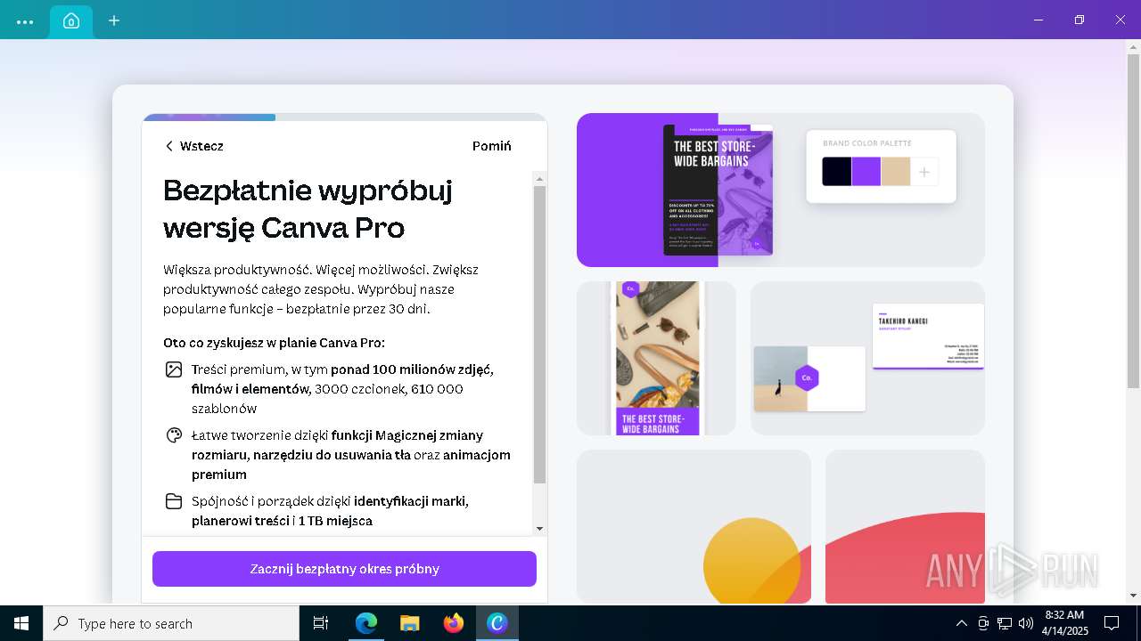Image resolution: width=1141 pixels, height=641 pixels.
Task: Click the taskbar search box
Action: tap(171, 623)
